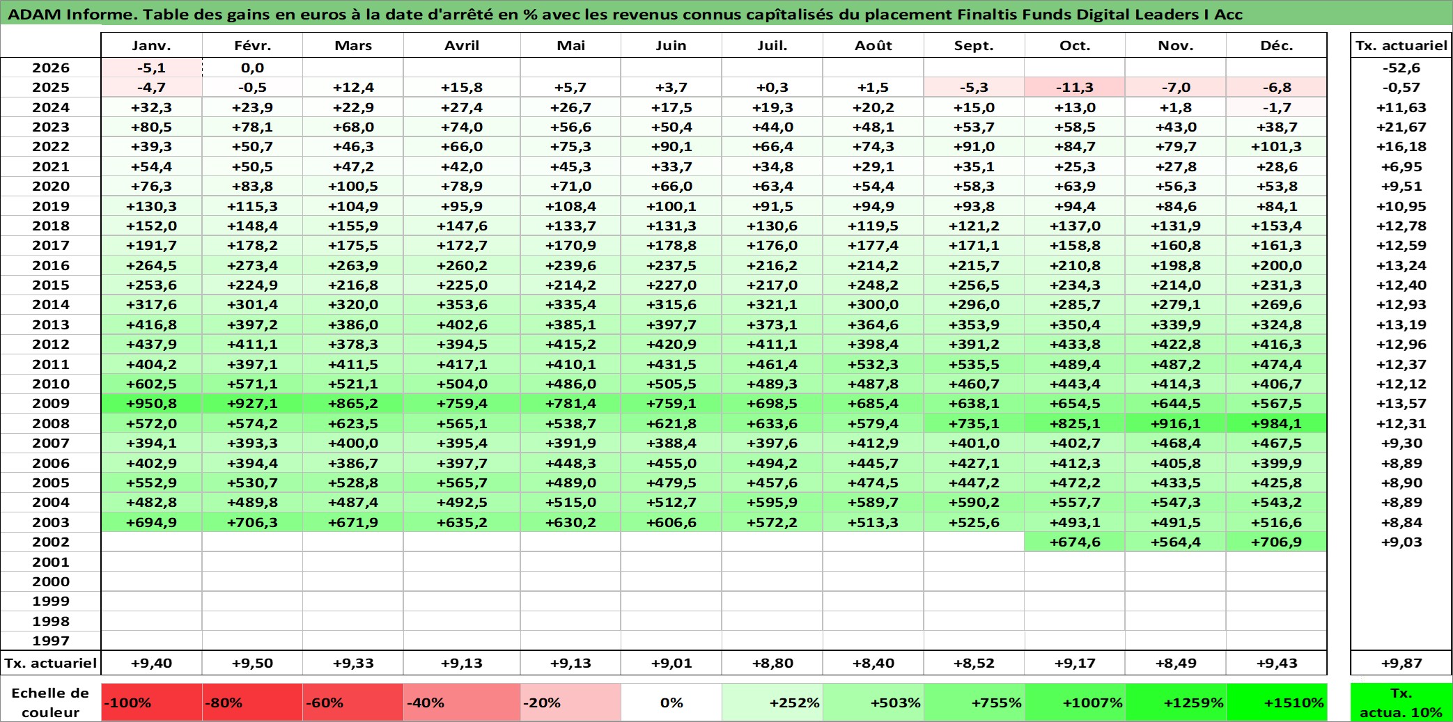Click value +9,43 in bottom Tx. actuariel row
1453x722 pixels.
(x=1276, y=663)
